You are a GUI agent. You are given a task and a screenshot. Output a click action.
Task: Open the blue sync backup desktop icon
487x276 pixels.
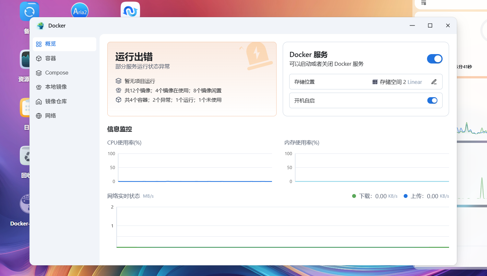[x=30, y=11]
